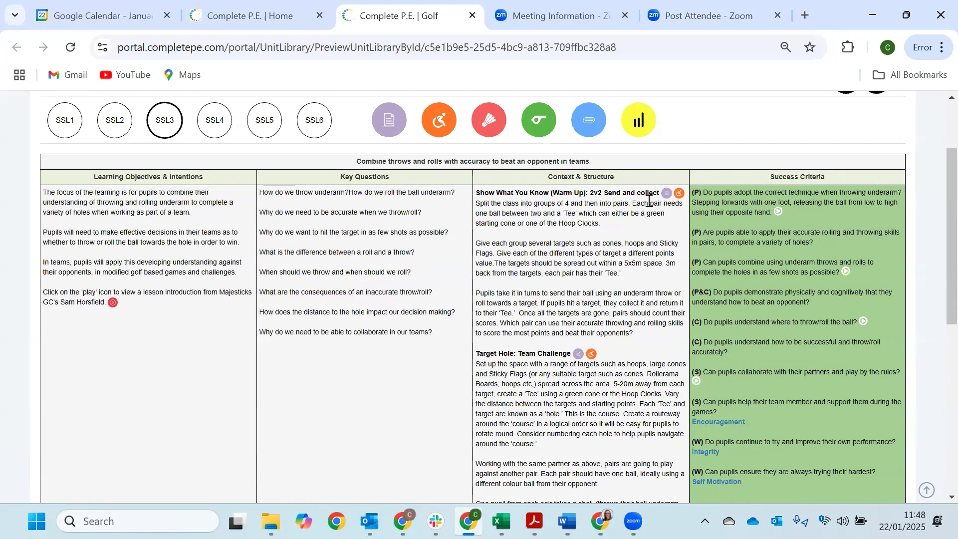Select the SSL1 lesson circle
Screen dimensions: 958x539
click(65, 120)
